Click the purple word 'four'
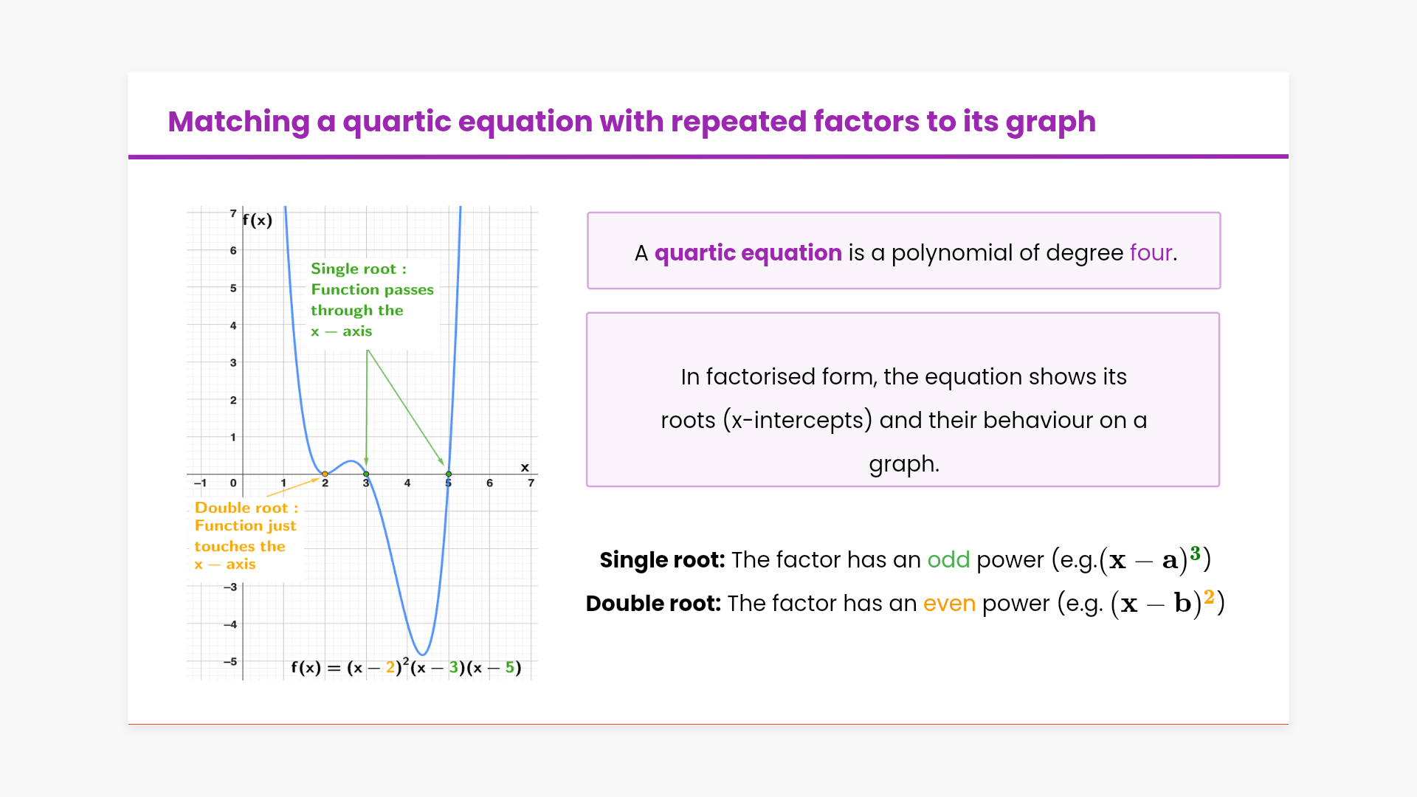The height and width of the screenshot is (797, 1417). tap(1151, 253)
